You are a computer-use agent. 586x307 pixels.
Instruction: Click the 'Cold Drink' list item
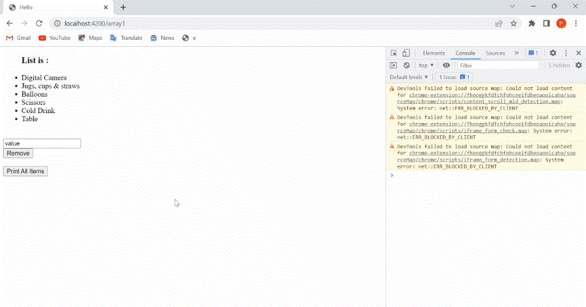[38, 111]
